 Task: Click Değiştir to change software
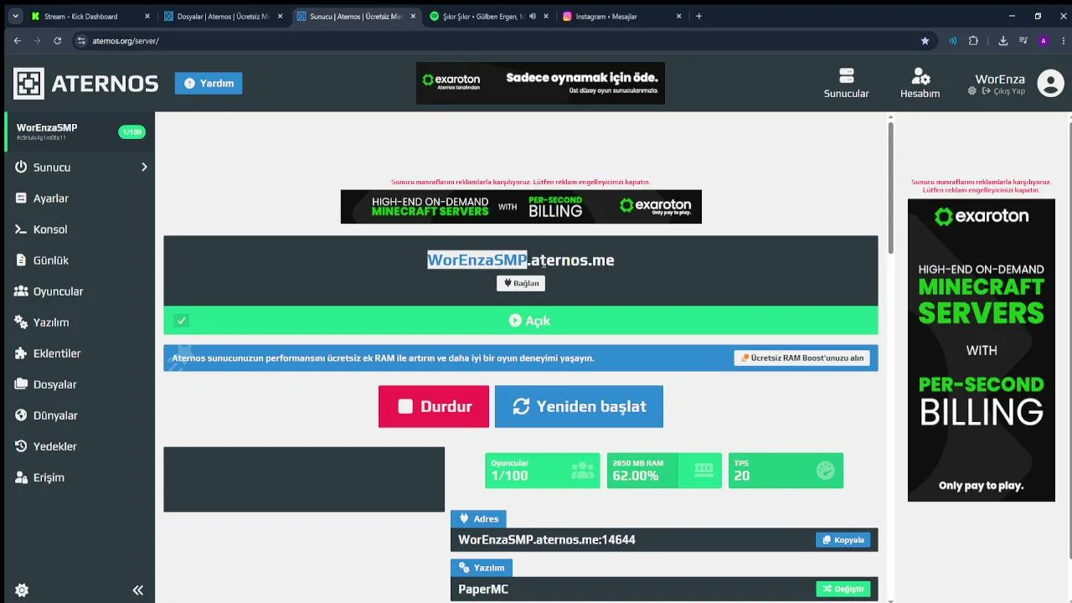pos(843,589)
